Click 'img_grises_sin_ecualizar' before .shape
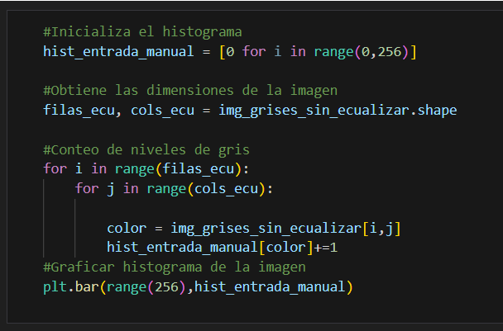Screen dimensions: 503x331 [314, 111]
